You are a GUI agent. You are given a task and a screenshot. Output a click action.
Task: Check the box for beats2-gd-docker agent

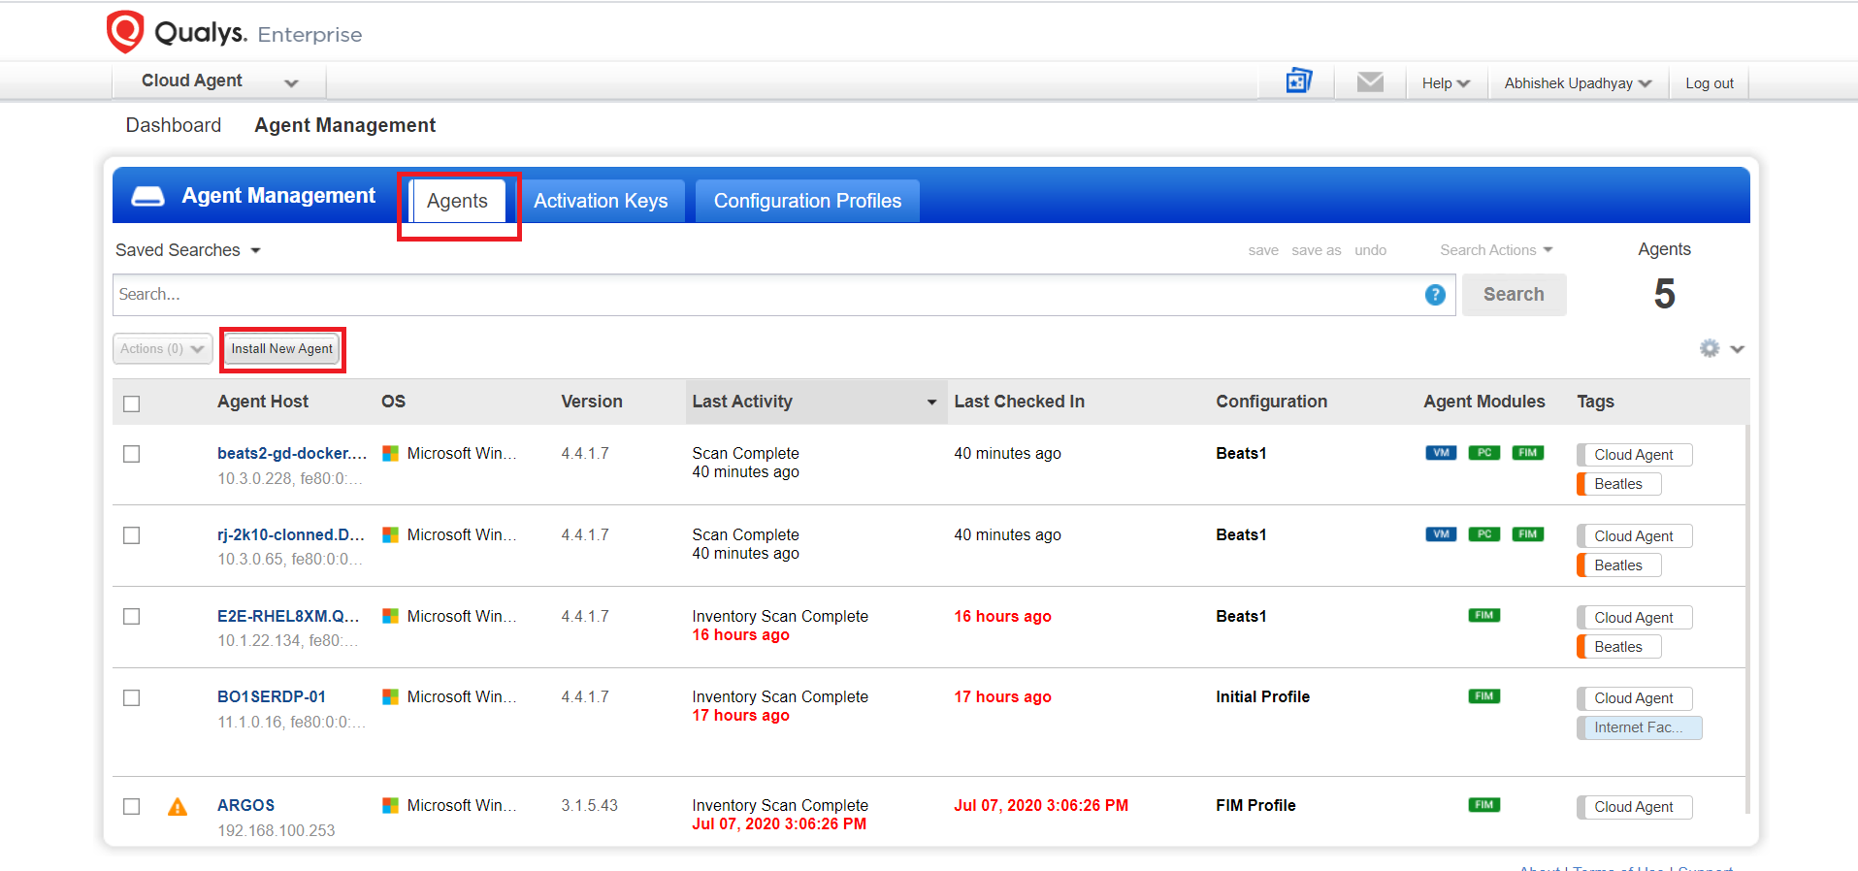[x=132, y=454]
